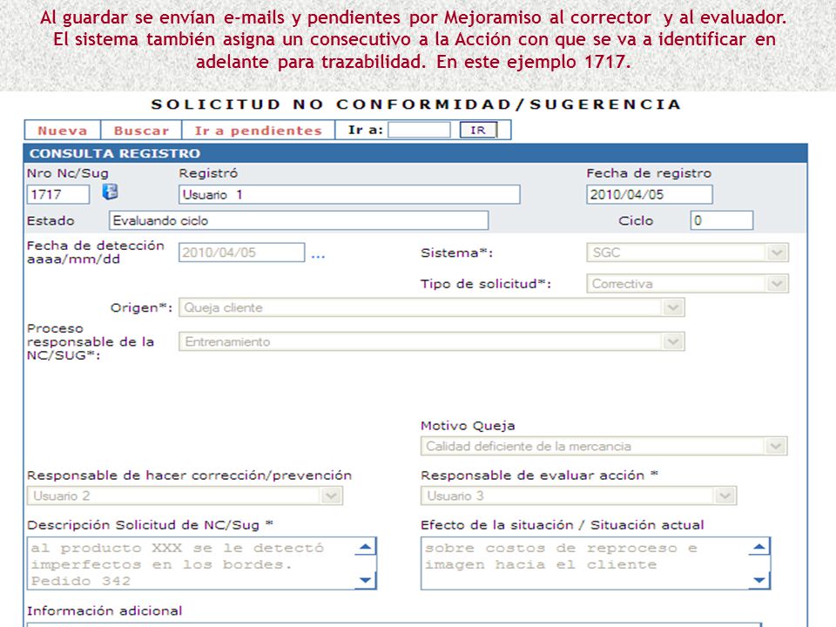
Task: Click the Nro Nc/Sug field showing 1717
Action: 58,194
